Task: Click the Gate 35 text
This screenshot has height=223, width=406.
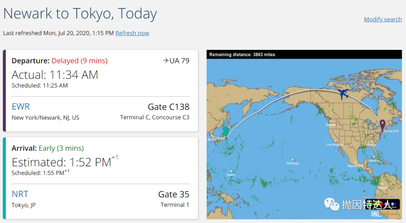Action: coord(174,194)
